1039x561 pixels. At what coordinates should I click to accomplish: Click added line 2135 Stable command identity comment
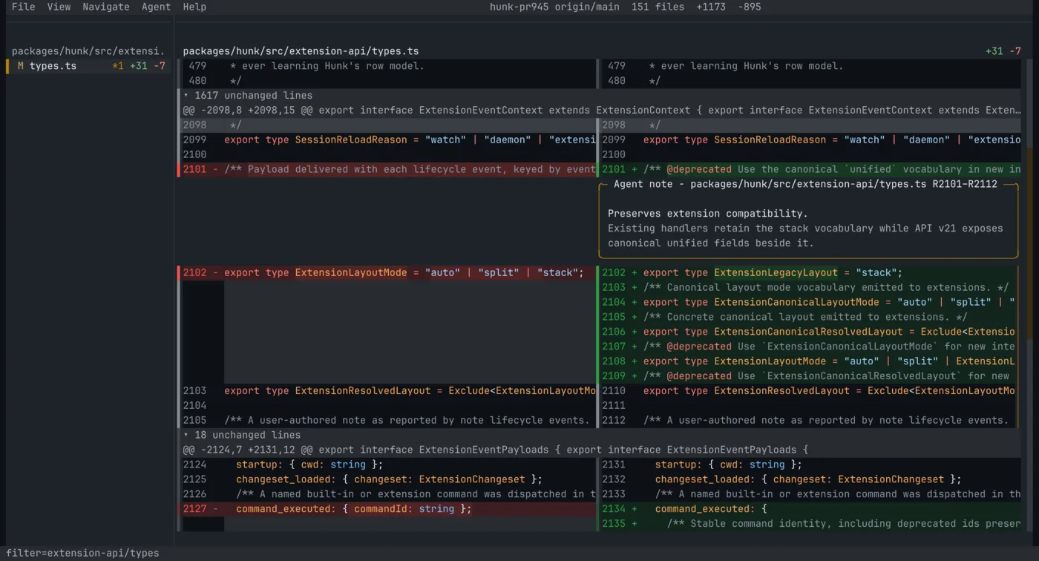tap(810, 524)
